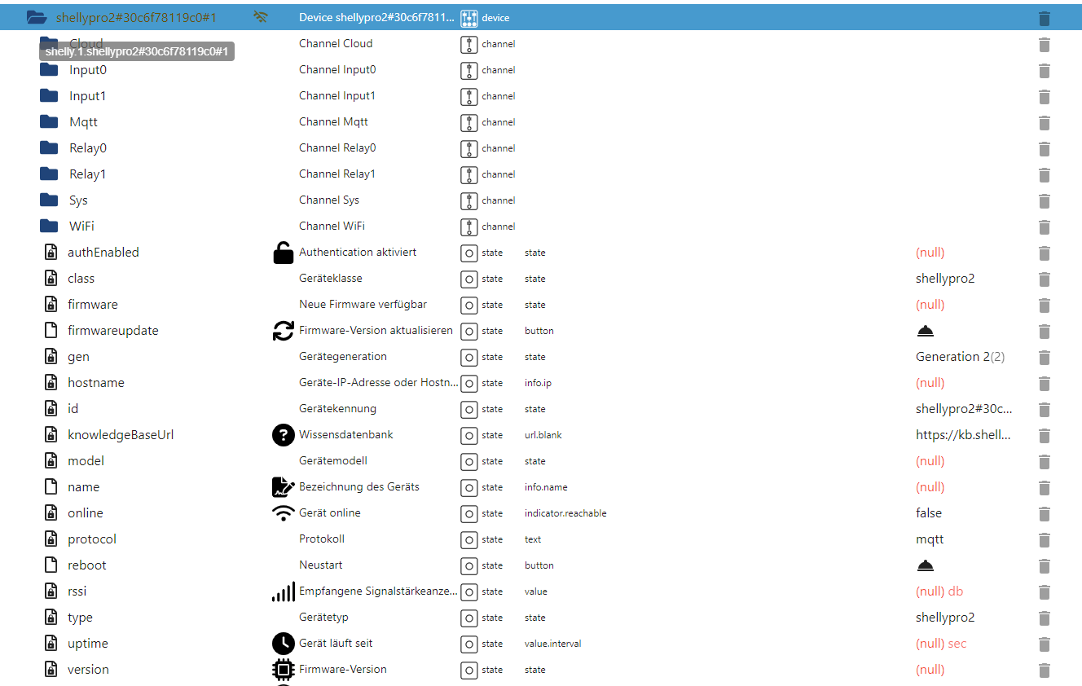This screenshot has width=1082, height=686.
Task: Click the open padlock Authentication icon
Action: coord(283,253)
